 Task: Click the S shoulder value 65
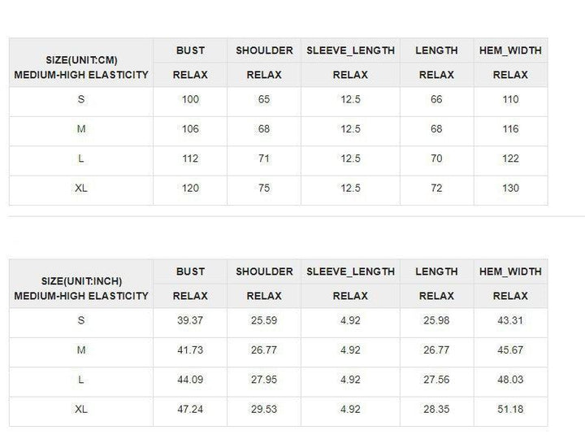(x=264, y=99)
